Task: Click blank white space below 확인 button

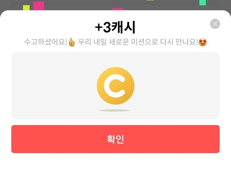Action: (x=115, y=162)
